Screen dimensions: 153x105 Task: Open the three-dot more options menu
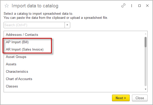pyautogui.click(x=131, y=6)
